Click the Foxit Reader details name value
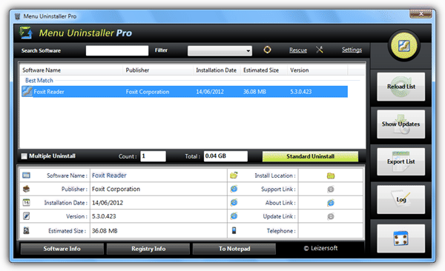Image resolution: width=445 pixels, height=271 pixels. click(x=109, y=175)
